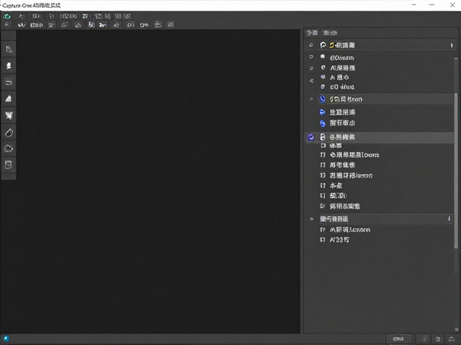
Task: Select the ruler-triangle tool in left toolbar
Action: [x=9, y=49]
